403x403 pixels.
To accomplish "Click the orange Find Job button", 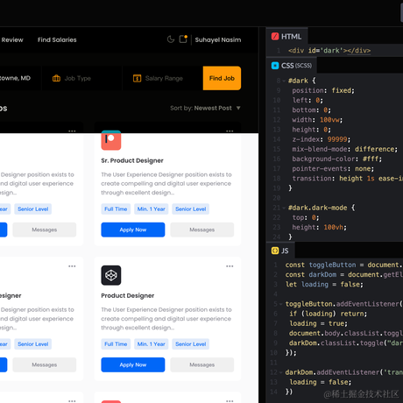I will pyautogui.click(x=222, y=78).
